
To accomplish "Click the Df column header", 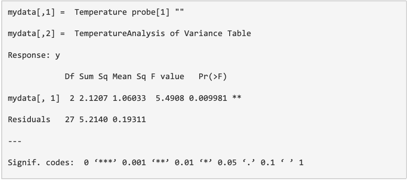I will (69, 77).
